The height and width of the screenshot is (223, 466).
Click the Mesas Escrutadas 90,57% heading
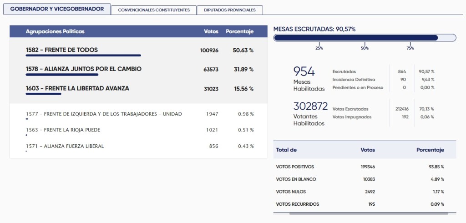(314, 29)
